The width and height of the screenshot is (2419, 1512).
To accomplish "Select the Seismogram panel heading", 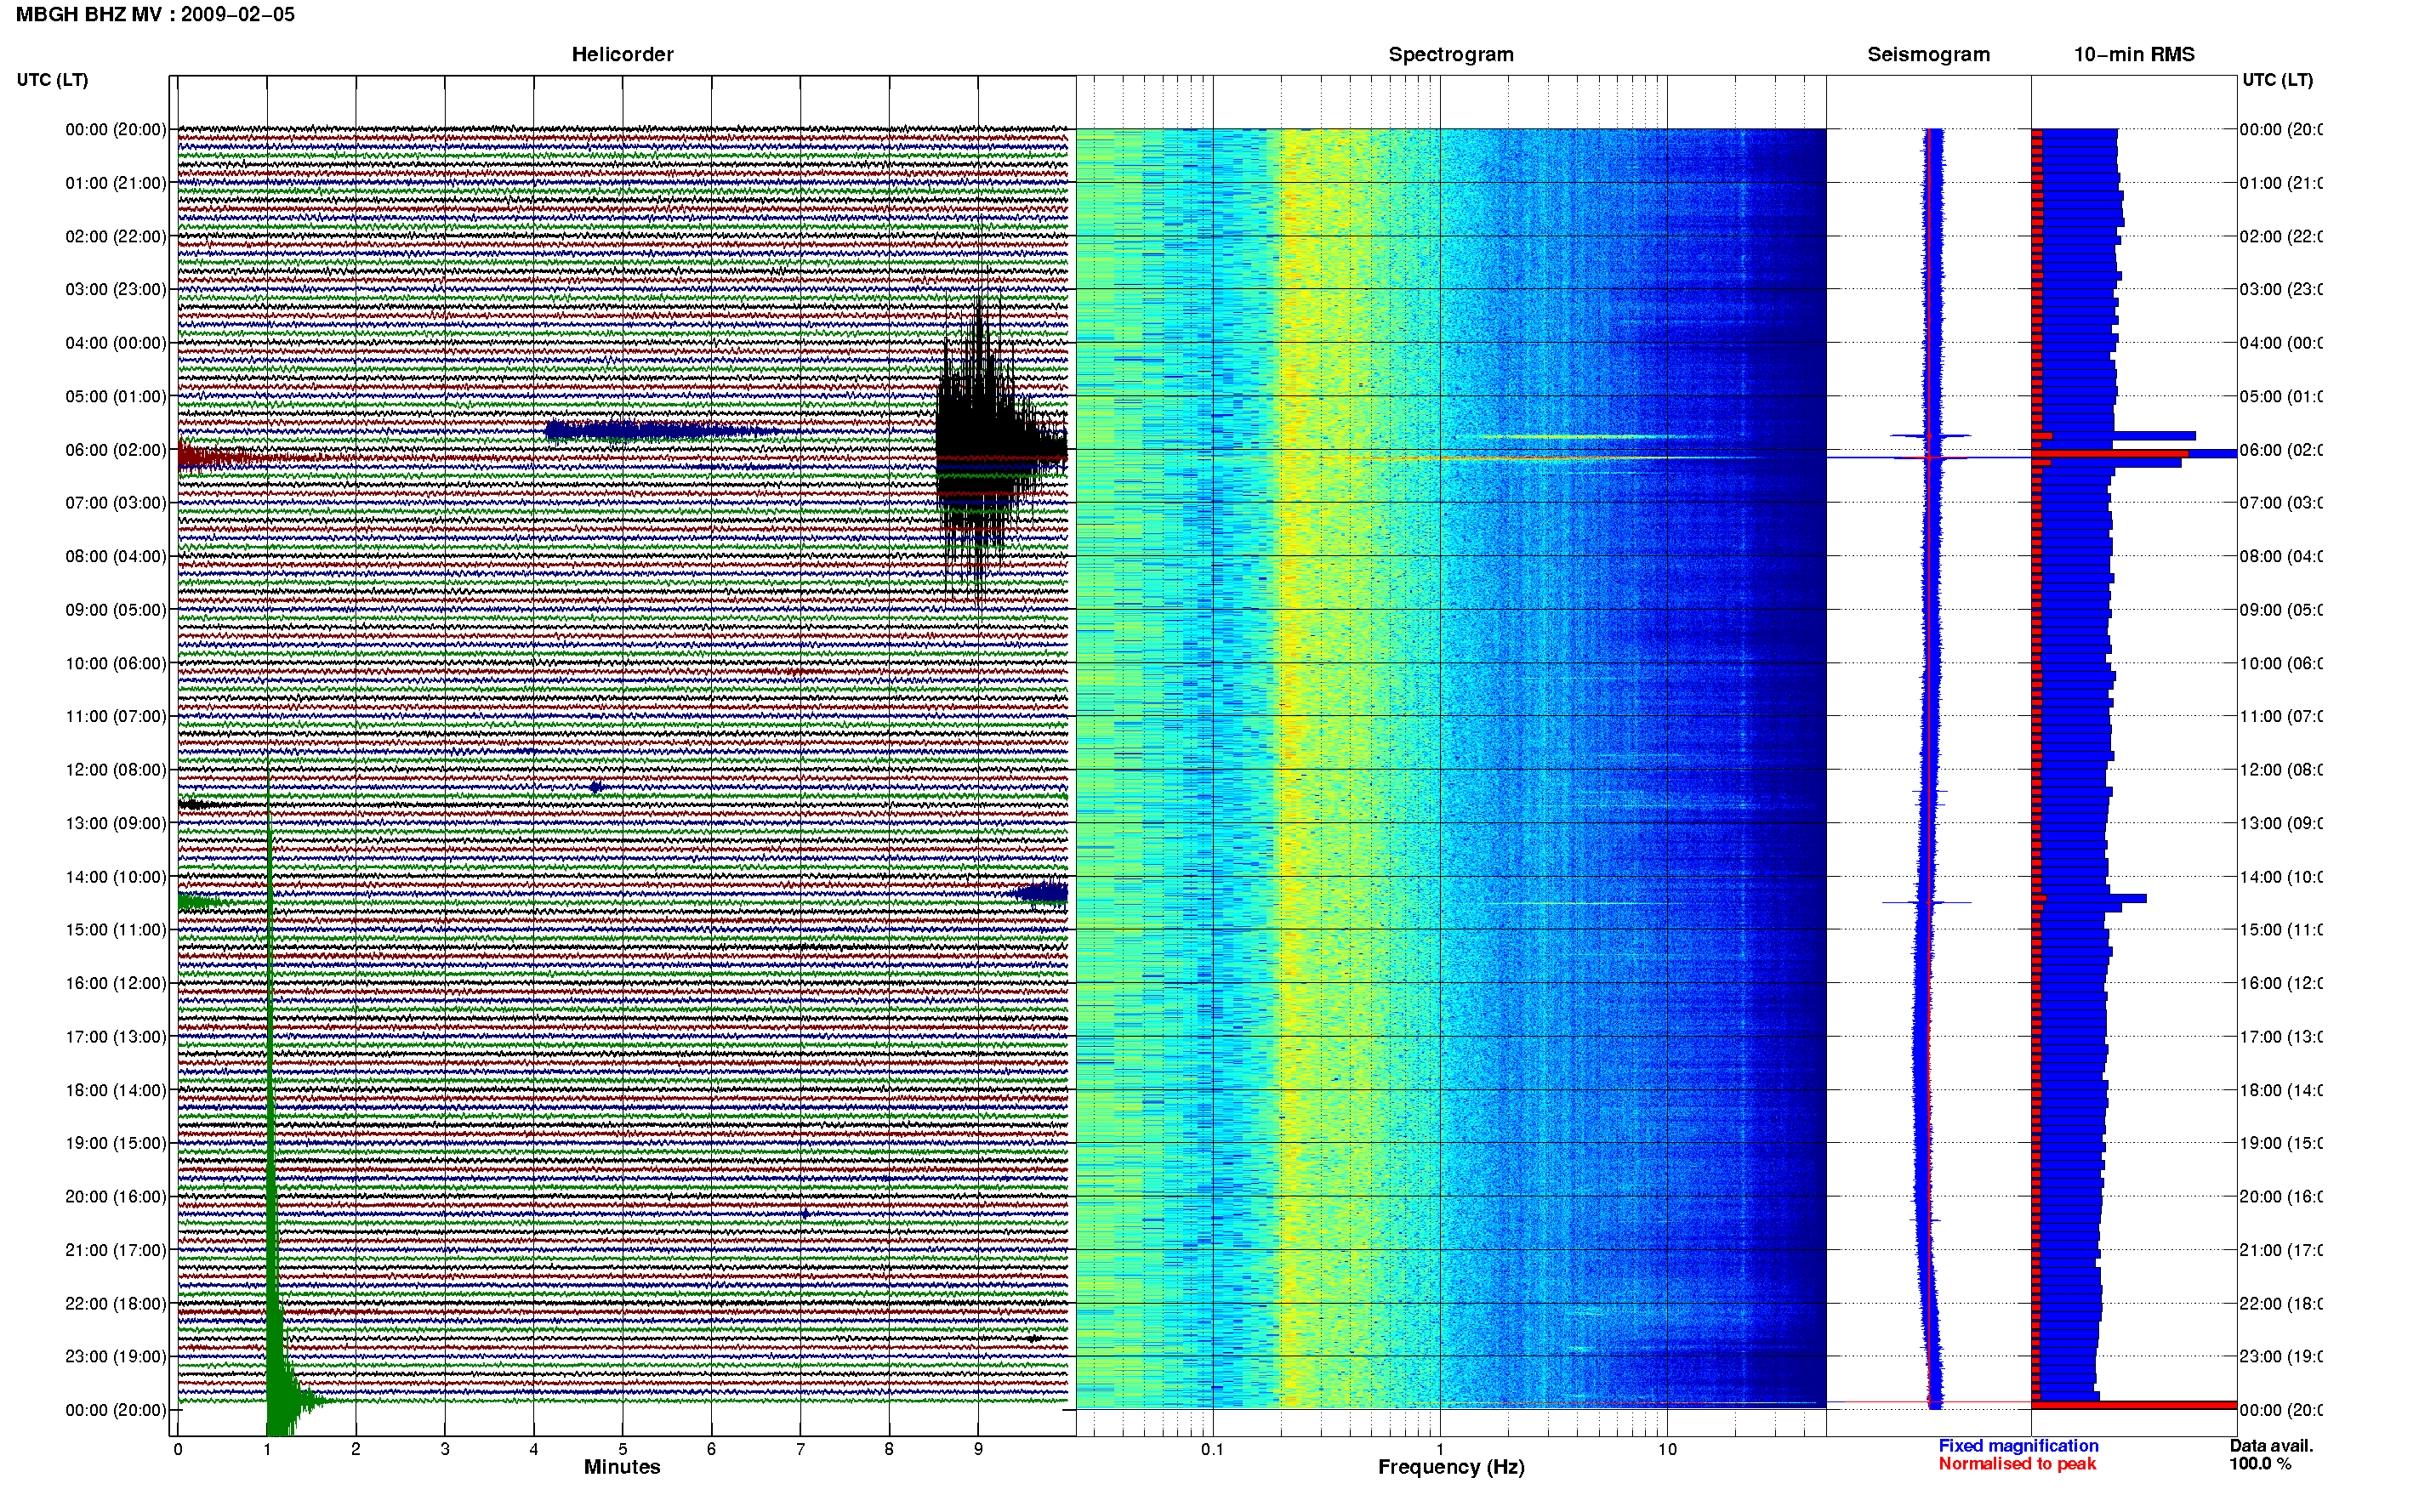I will (1929, 54).
